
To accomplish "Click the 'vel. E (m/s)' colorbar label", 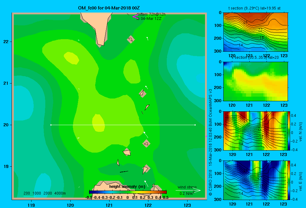I will [x=300, y=181].
